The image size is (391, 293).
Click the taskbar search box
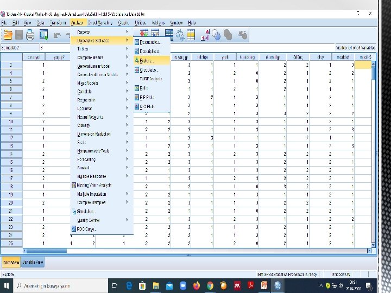click(60, 285)
